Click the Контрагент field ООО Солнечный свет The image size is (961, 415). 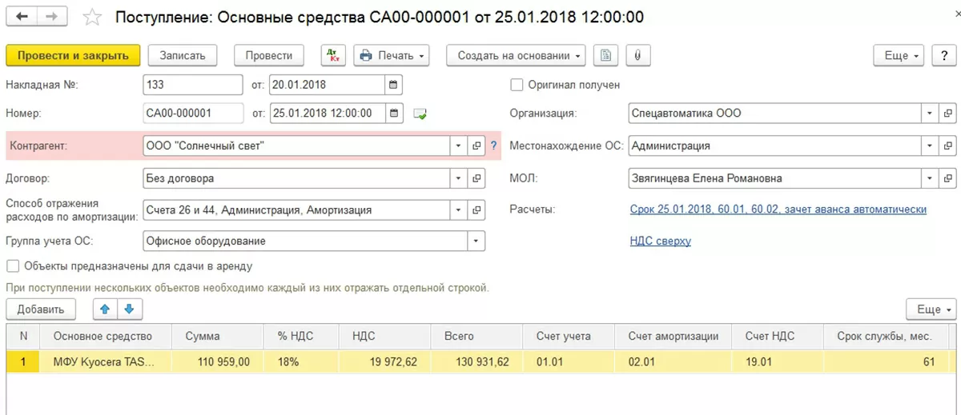[x=296, y=146]
